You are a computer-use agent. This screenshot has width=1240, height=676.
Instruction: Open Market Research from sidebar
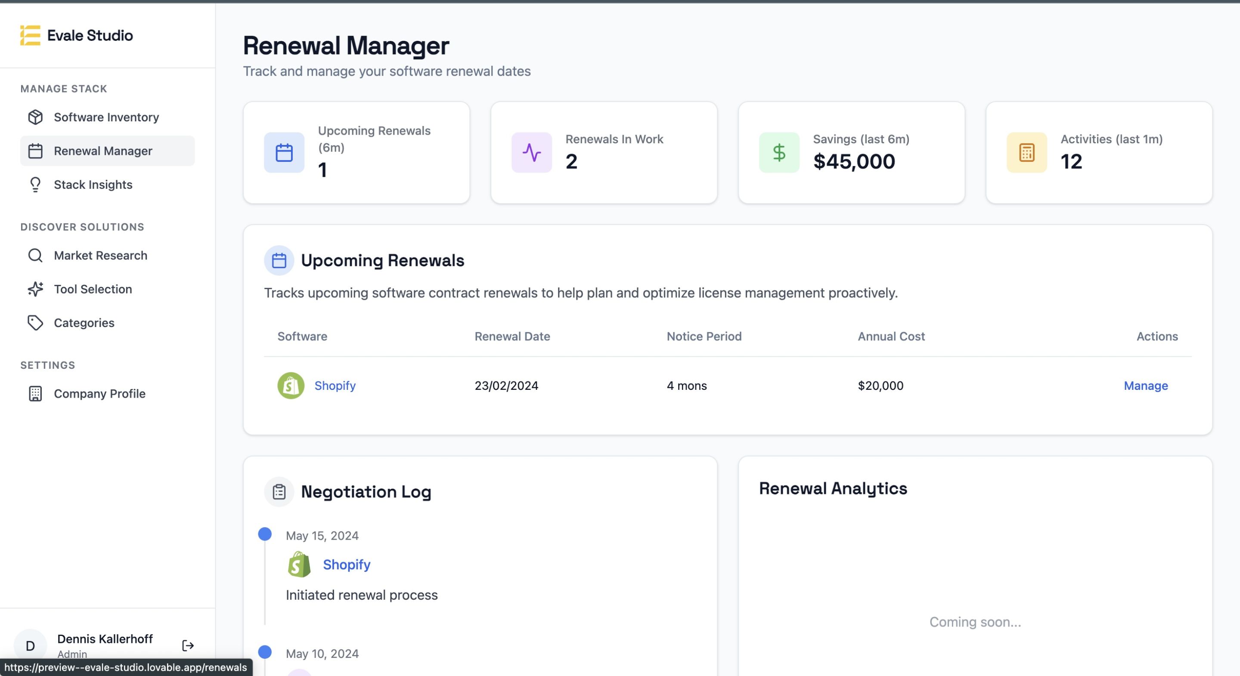point(100,255)
